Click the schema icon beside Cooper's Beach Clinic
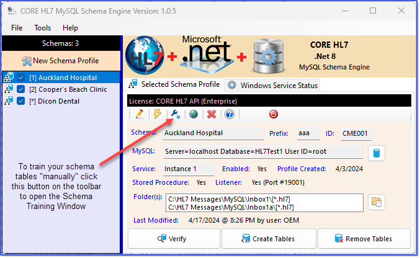 click(9, 89)
